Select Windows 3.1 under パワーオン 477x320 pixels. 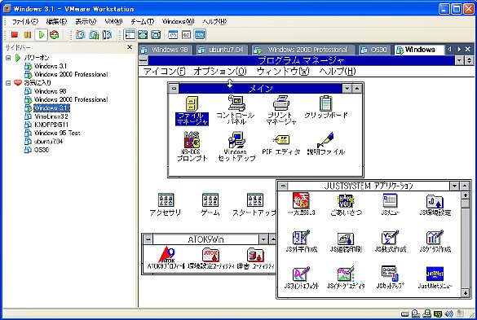tap(51, 66)
